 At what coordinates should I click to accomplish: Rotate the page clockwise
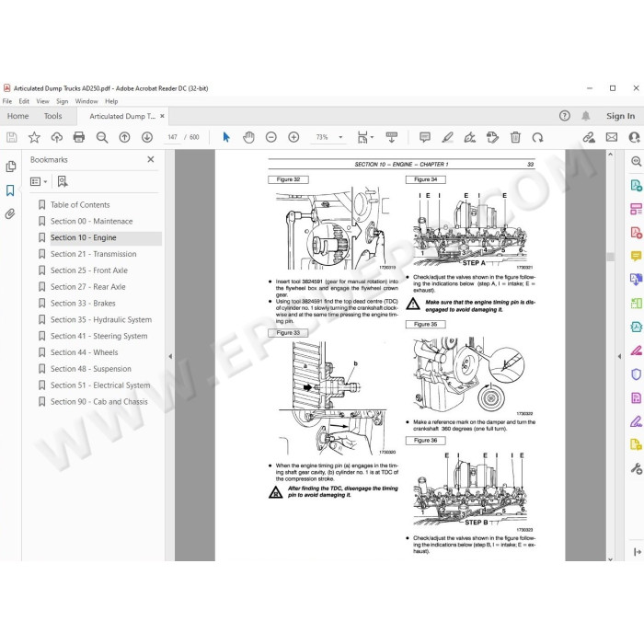[x=537, y=137]
